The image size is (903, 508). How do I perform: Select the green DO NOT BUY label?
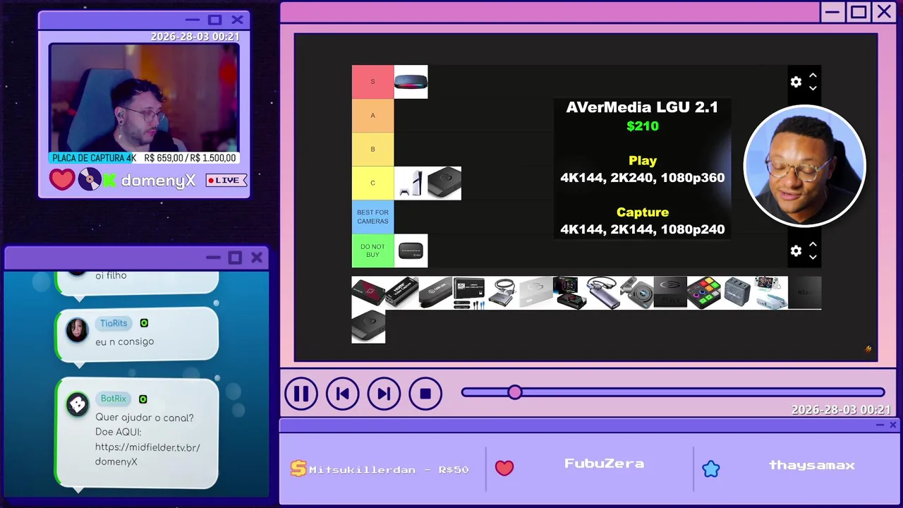pyautogui.click(x=372, y=251)
